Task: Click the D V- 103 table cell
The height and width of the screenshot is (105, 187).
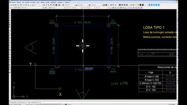Action: point(151,90)
